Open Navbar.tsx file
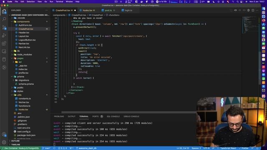 tap(24, 43)
